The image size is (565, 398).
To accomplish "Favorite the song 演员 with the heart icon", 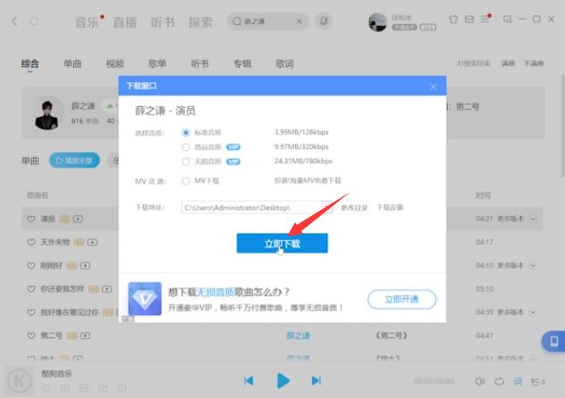I will pos(31,219).
